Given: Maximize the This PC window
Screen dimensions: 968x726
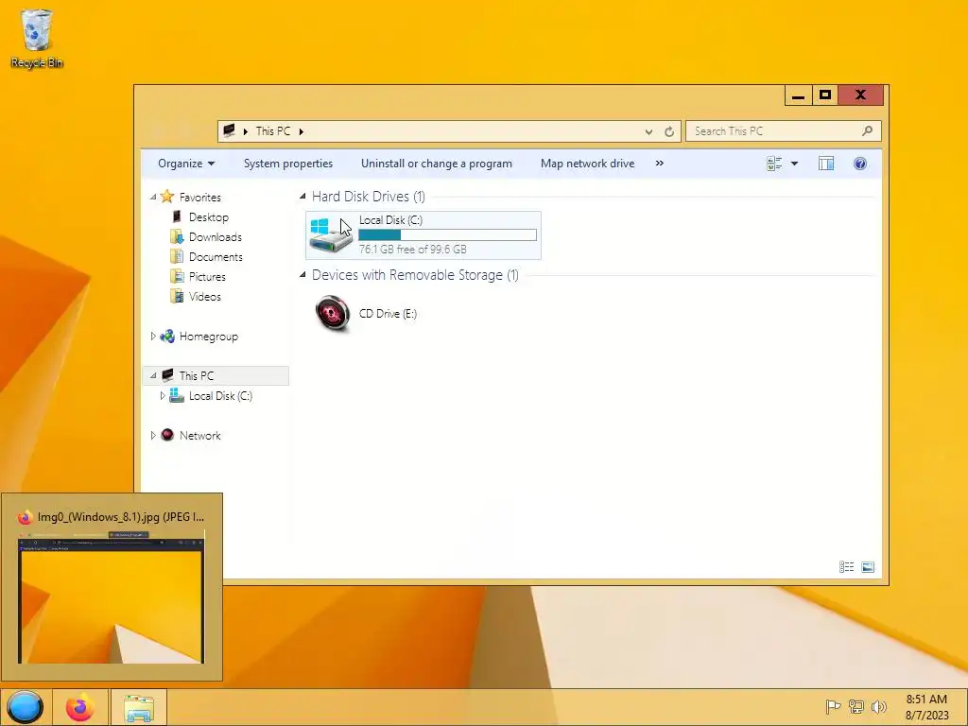Looking at the screenshot, I should (825, 95).
